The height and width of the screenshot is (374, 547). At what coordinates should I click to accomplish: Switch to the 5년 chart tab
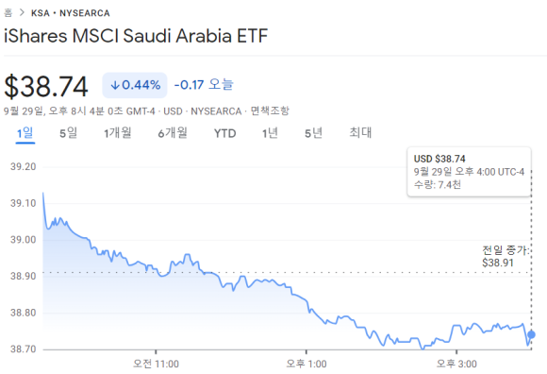point(314,133)
